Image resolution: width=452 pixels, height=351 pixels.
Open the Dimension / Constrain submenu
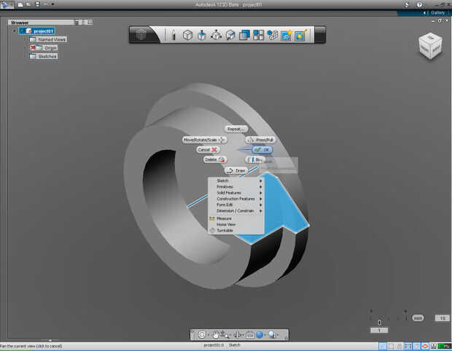click(x=236, y=210)
